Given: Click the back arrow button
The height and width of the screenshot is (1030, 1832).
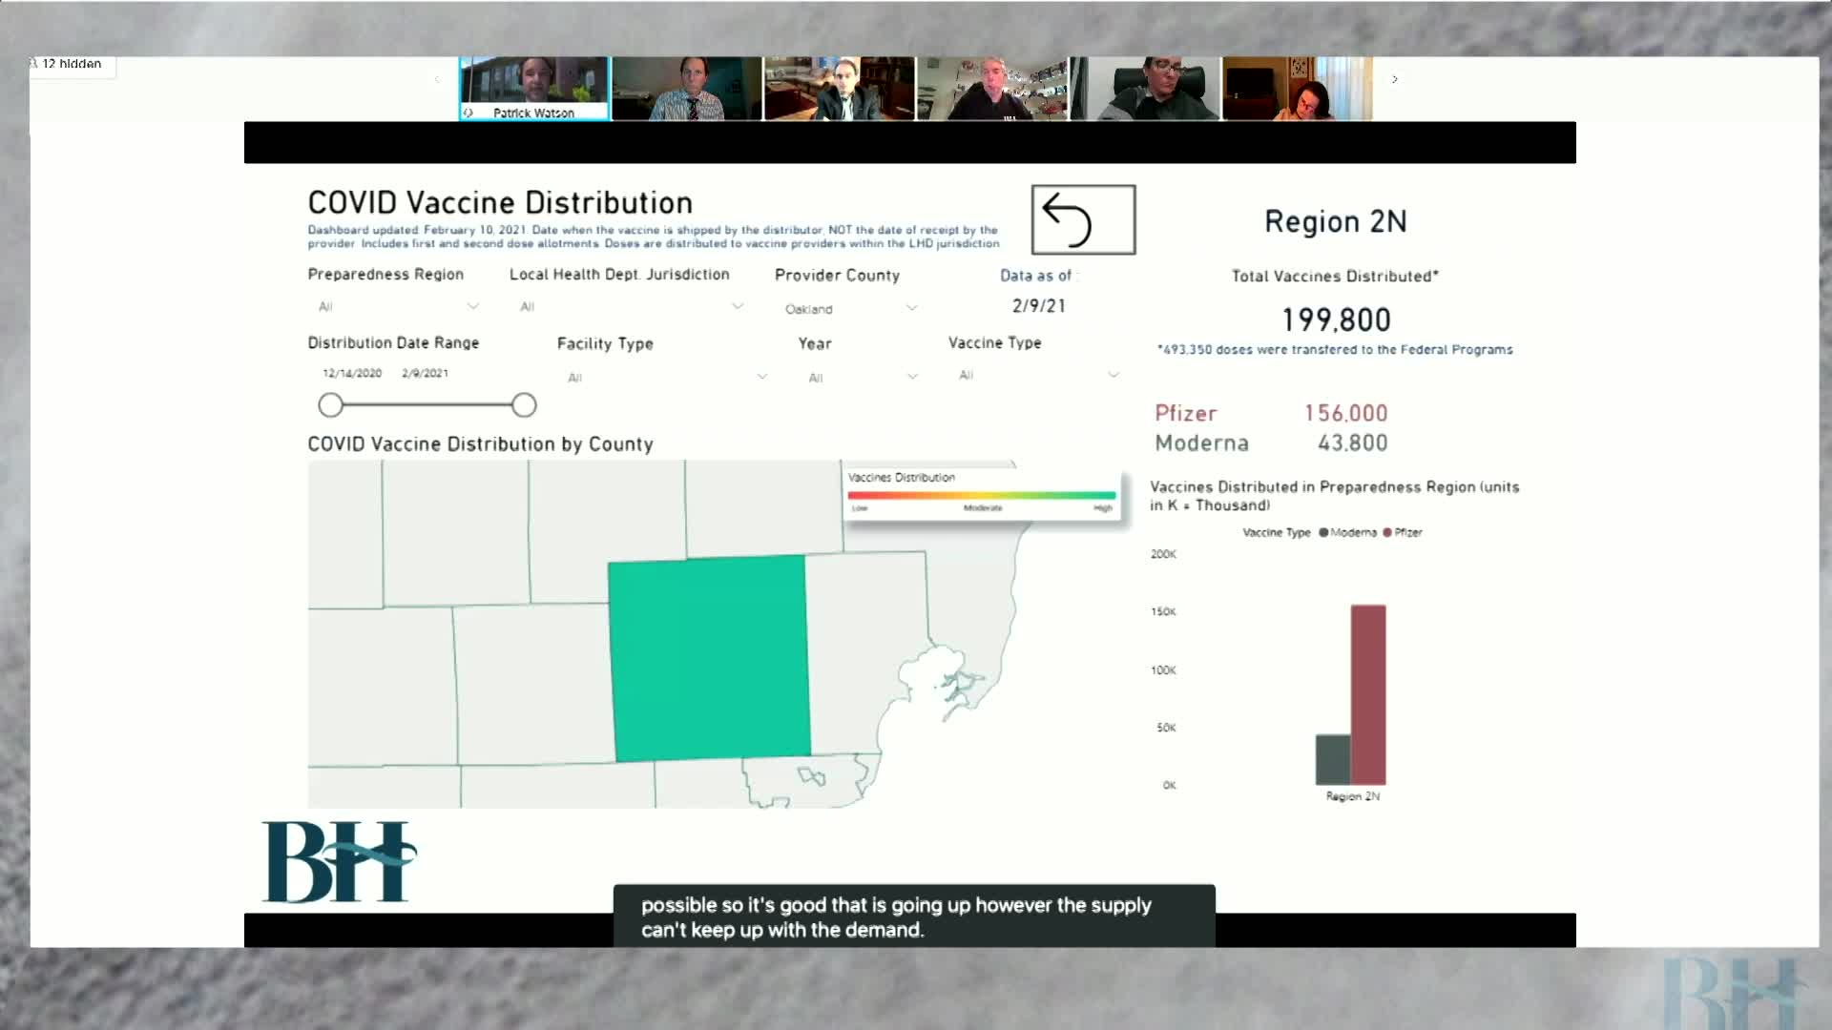Looking at the screenshot, I should pos(1083,220).
